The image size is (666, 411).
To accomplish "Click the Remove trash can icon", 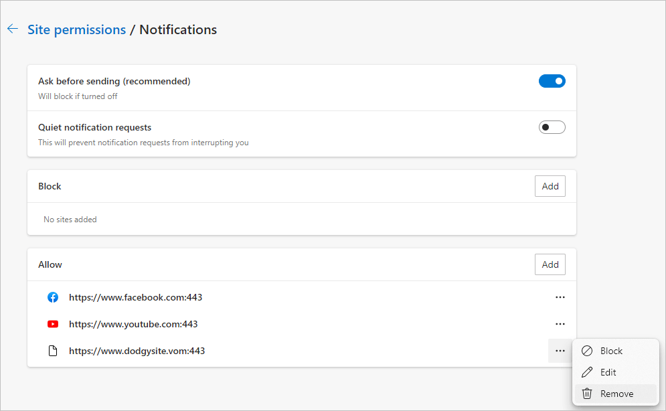I will (x=587, y=394).
